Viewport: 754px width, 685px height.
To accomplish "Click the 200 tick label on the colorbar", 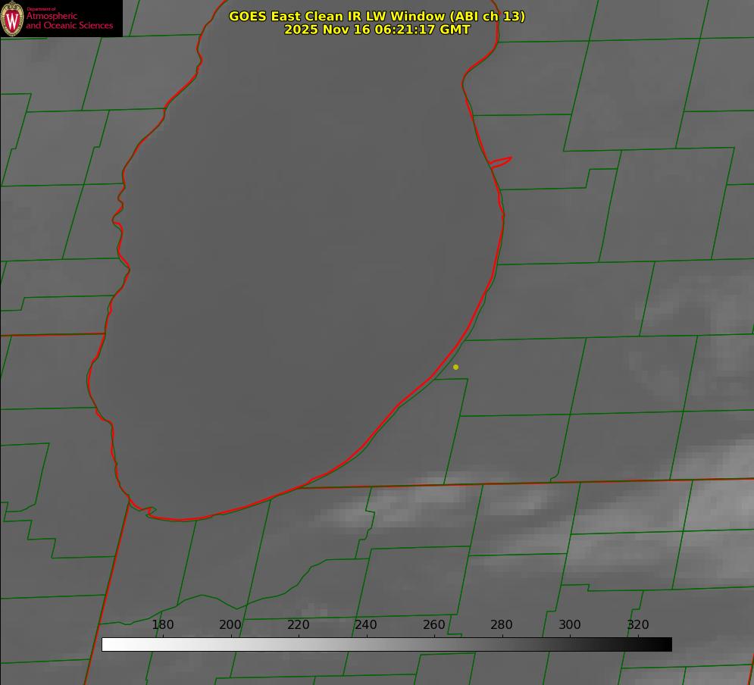I will tap(230, 624).
